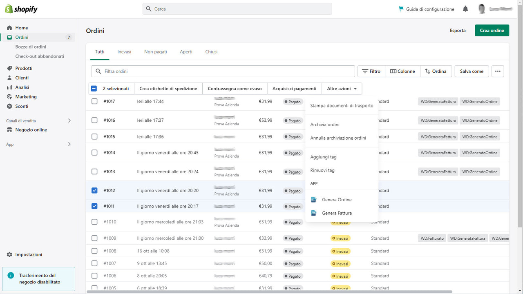Viewport: 523px width, 294px height.
Task: Open Check-out abbandonati link
Action: [x=40, y=56]
